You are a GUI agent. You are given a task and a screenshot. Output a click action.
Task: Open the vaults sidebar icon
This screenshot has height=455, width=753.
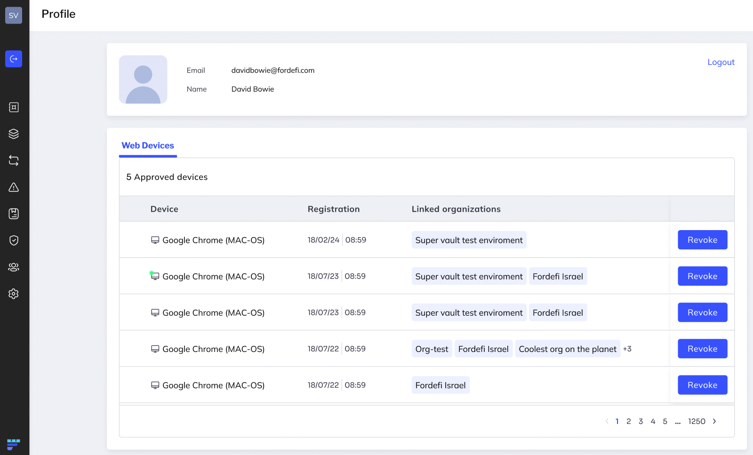coord(14,107)
